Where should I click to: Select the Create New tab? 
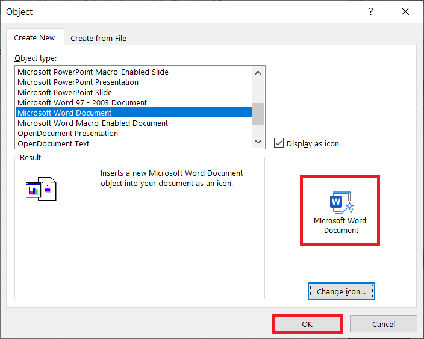pos(34,38)
